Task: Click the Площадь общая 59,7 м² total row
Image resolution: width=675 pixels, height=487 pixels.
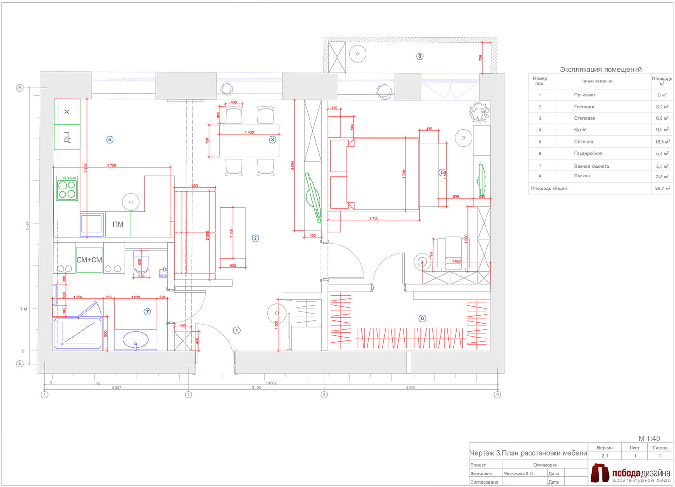Action: click(598, 189)
